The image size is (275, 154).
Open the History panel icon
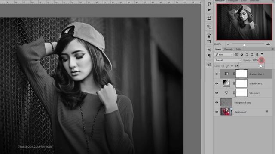209,3
